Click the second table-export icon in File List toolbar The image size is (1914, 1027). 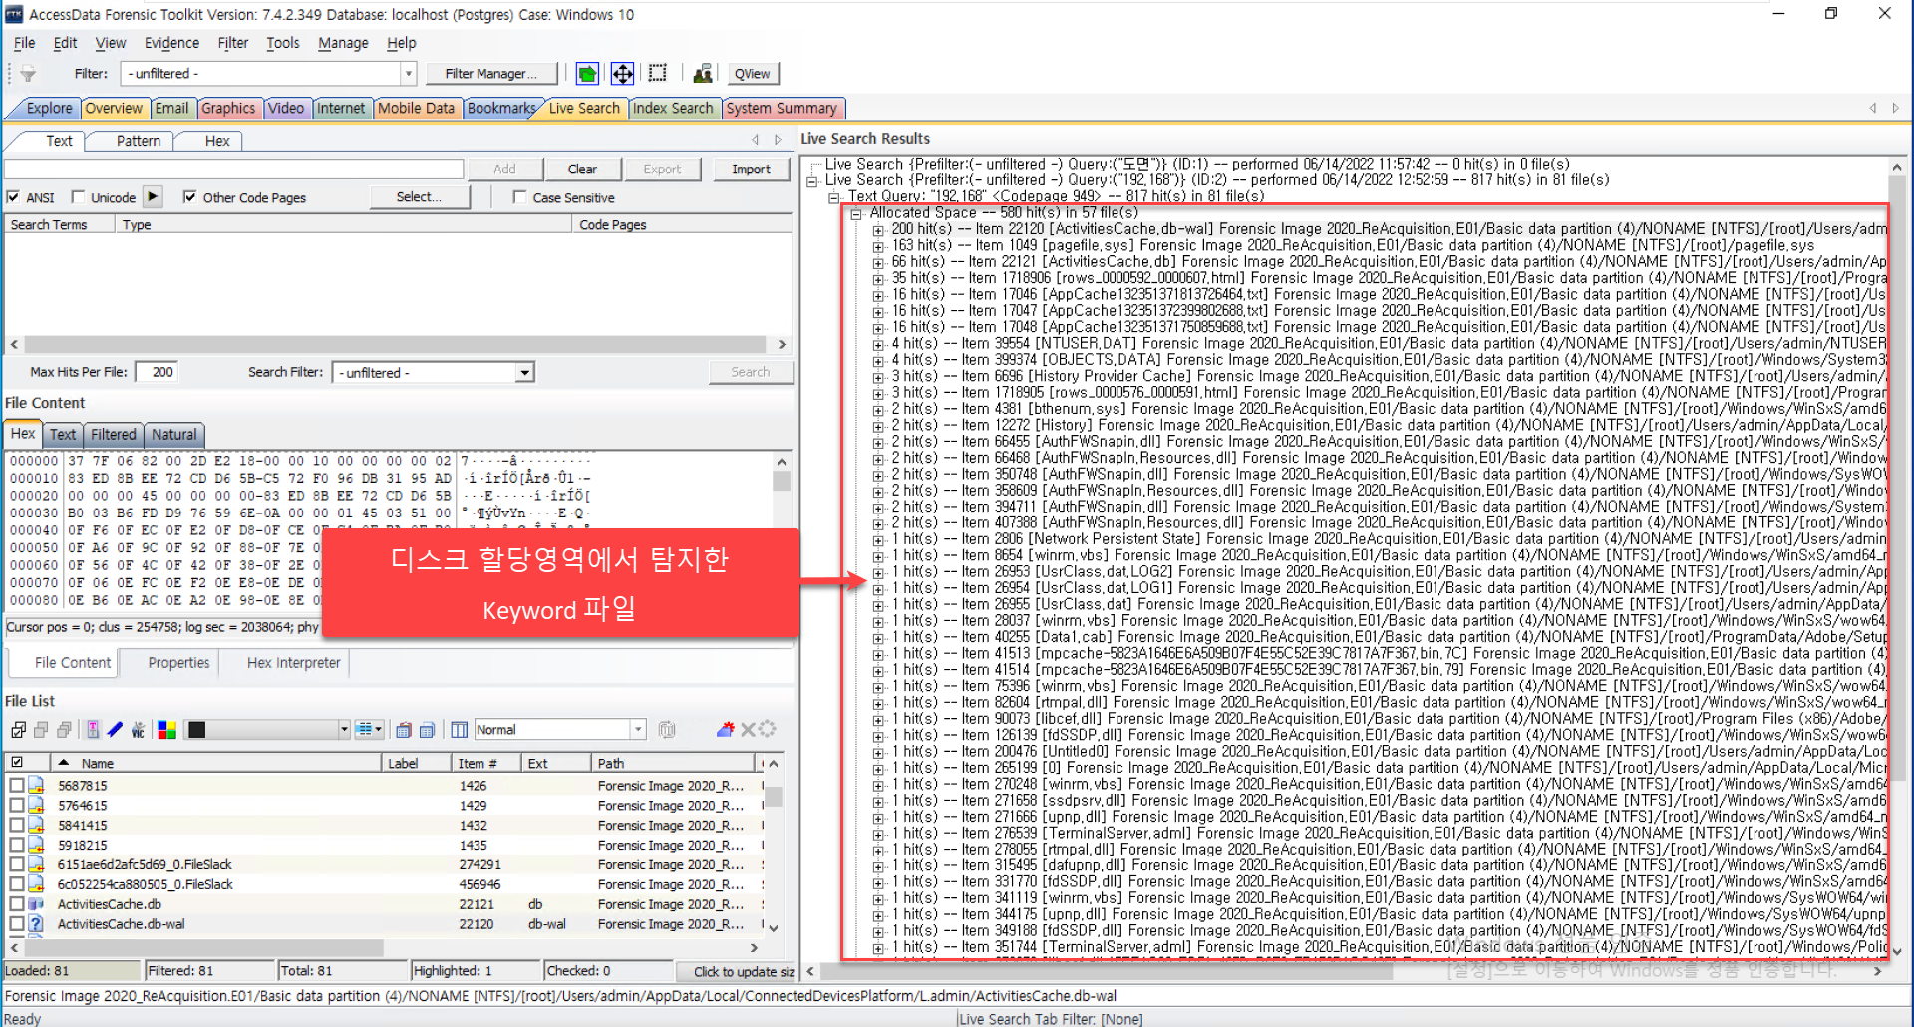tap(427, 730)
